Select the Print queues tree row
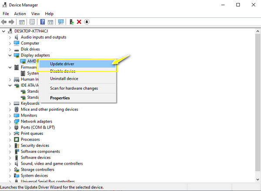This screenshot has height=191, width=261. coord(32,133)
